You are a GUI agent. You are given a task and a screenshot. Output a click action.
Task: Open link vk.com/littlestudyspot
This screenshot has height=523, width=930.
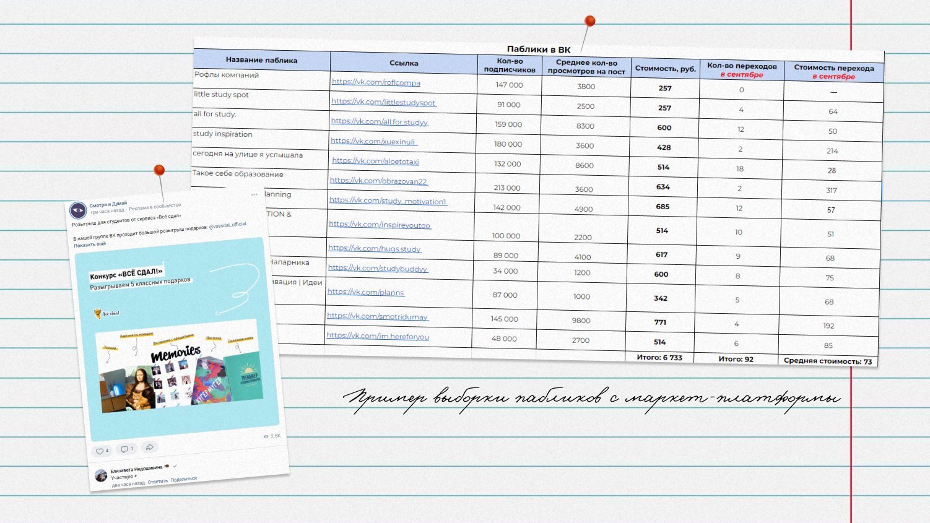click(x=384, y=102)
